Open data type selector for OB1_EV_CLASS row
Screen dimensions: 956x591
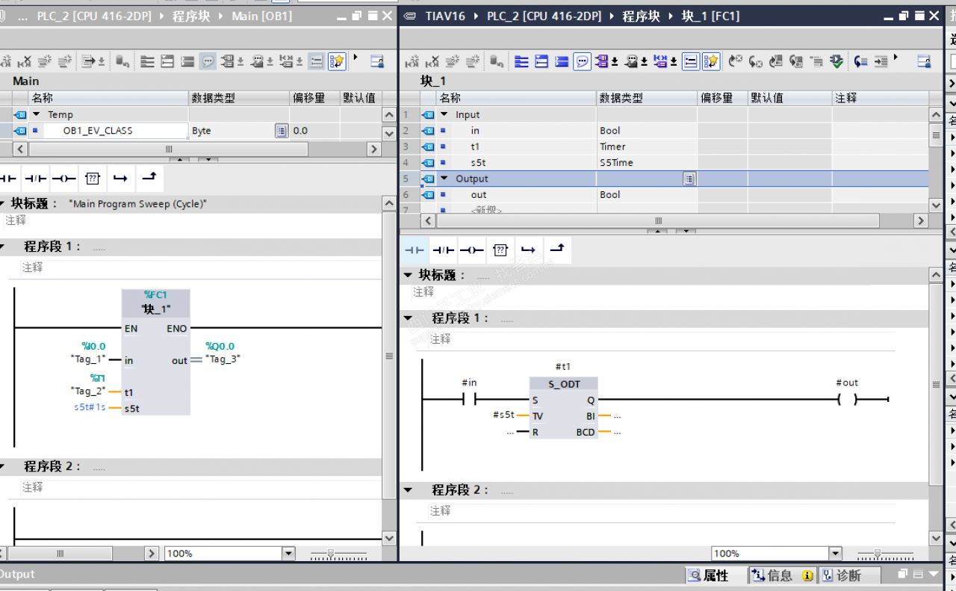281,131
